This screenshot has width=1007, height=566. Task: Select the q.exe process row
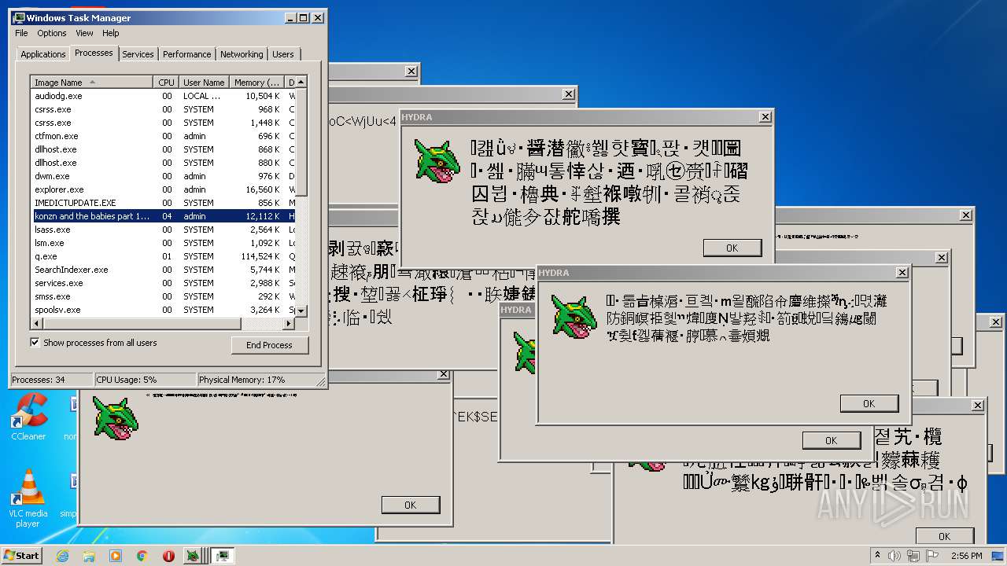point(163,256)
